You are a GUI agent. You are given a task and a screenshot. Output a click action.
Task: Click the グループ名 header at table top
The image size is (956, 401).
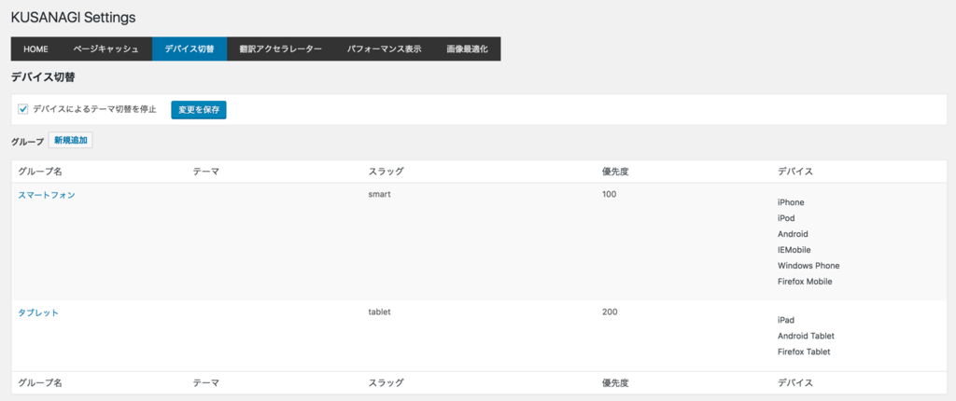point(40,172)
